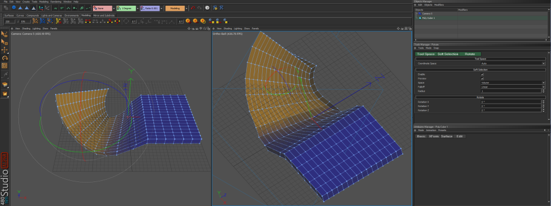This screenshot has height=206, width=551.
Task: Click the Radius input field
Action: (x=511, y=91)
